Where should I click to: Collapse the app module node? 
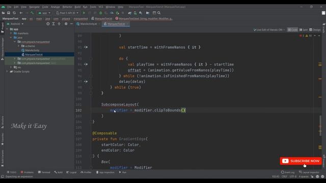(x=7, y=29)
